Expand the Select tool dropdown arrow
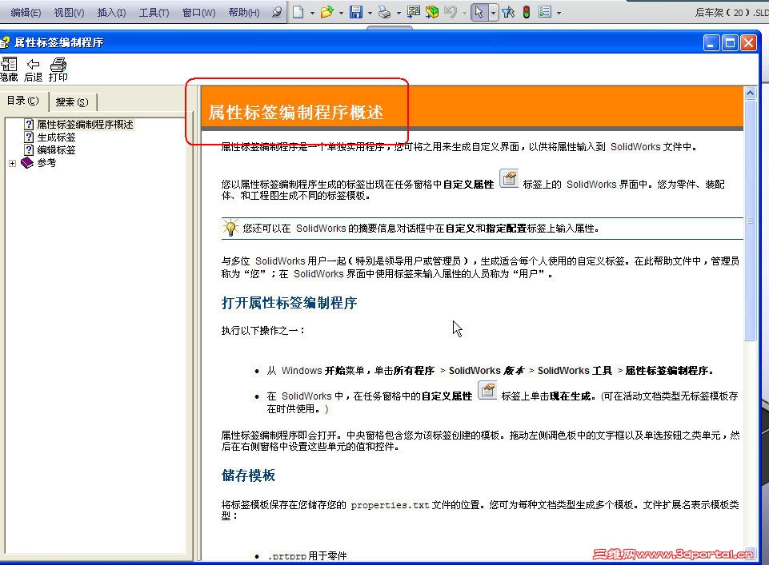The image size is (769, 565). click(493, 13)
